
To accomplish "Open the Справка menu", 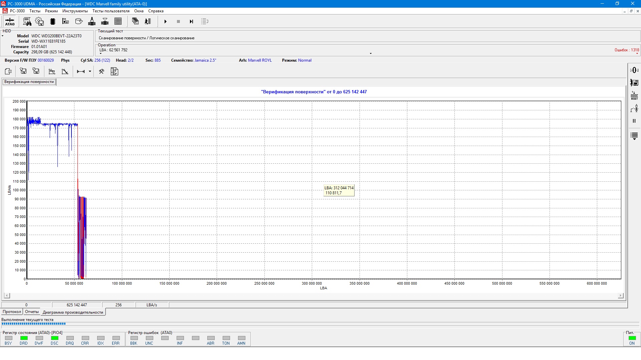I will tap(156, 11).
